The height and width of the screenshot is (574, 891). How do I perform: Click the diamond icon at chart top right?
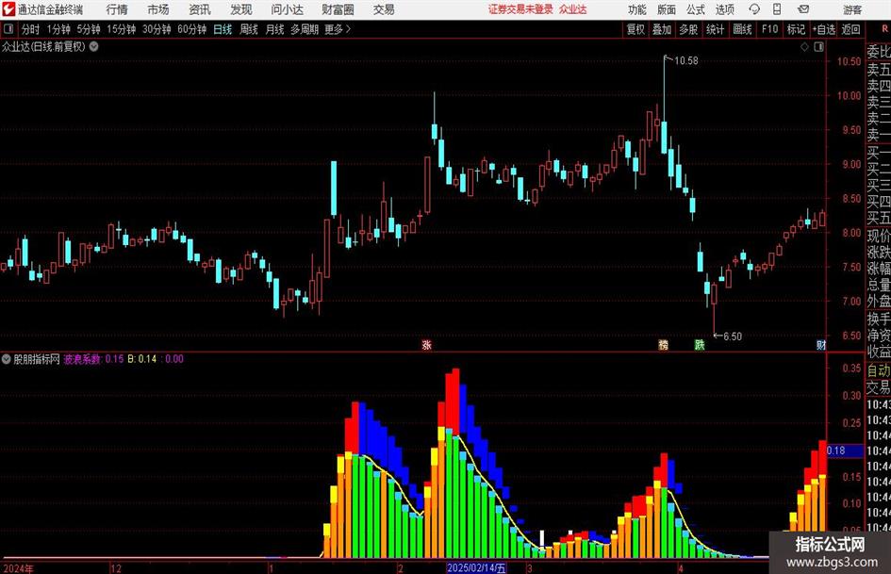[x=804, y=47]
